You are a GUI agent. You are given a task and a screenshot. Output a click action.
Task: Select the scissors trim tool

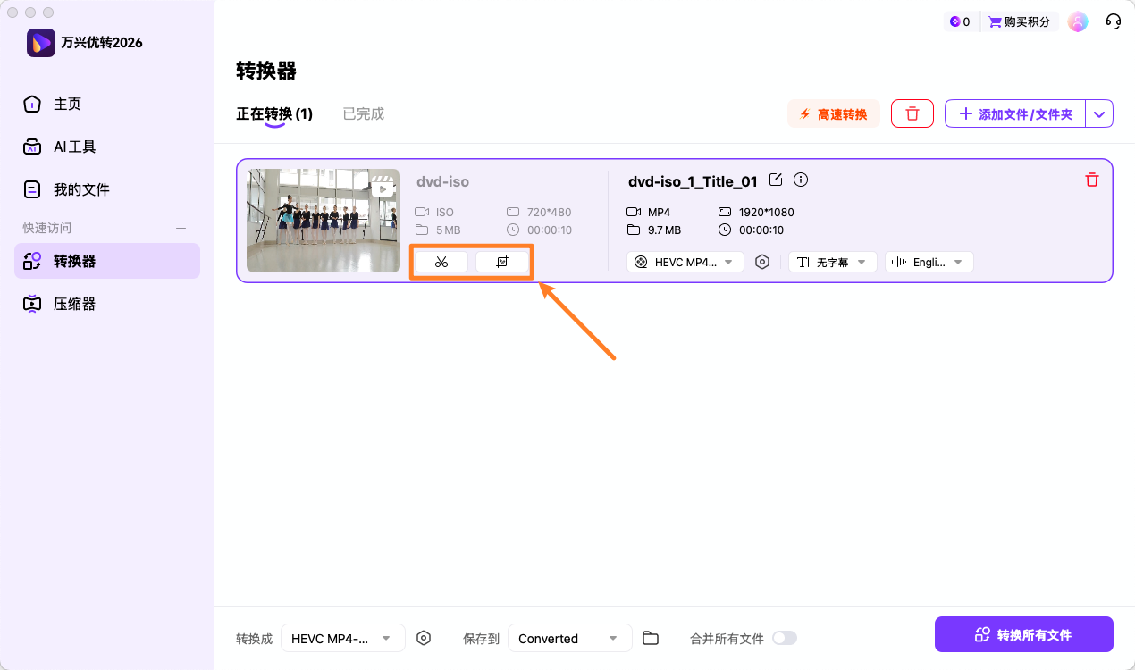coord(441,261)
